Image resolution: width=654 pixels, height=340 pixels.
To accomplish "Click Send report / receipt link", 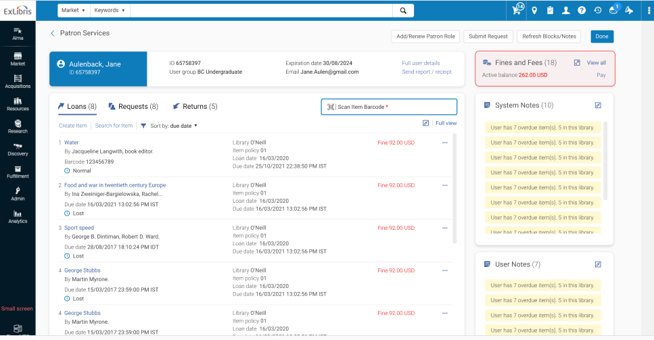I will click(427, 72).
